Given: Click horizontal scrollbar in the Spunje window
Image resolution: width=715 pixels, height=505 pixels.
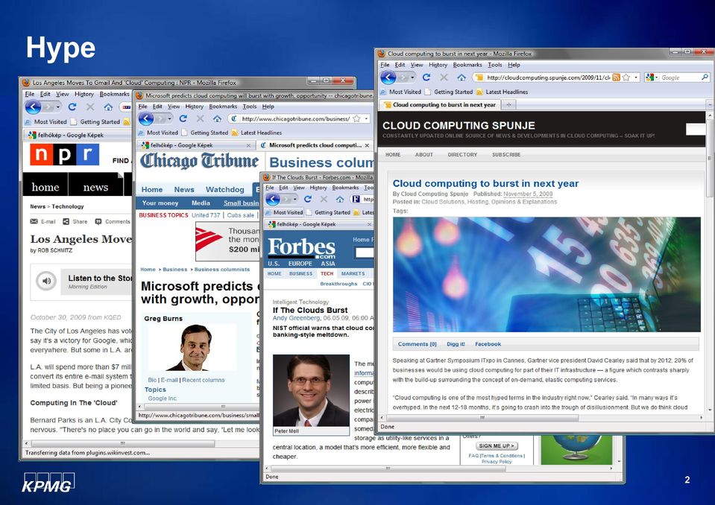Looking at the screenshot, I should pos(482,418).
